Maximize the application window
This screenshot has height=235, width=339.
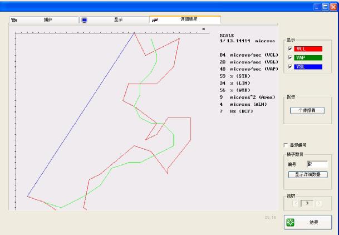[x=325, y=7]
